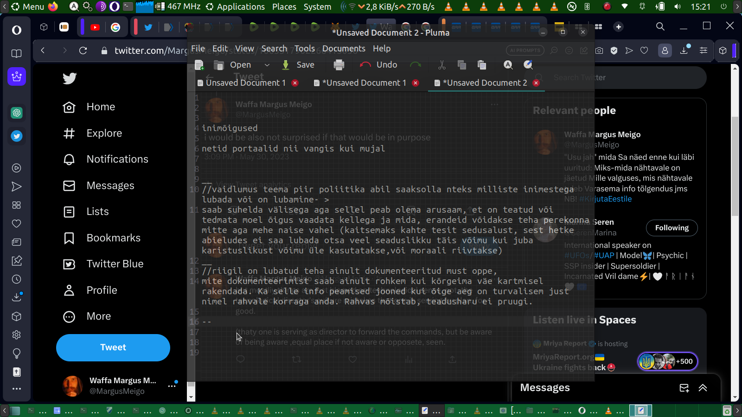Expand the Open recent files dropdown arrow
This screenshot has height=417, width=742.
(x=267, y=65)
